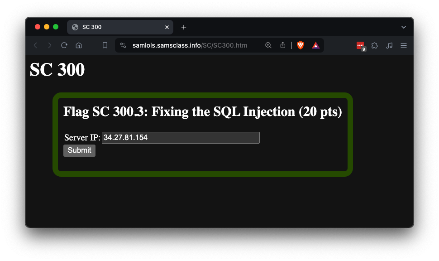
Task: Reload the current page
Action: (x=64, y=45)
